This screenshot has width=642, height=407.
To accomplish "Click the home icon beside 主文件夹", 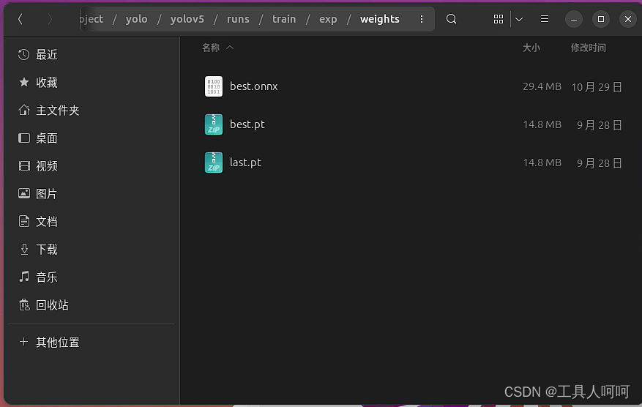I will click(x=23, y=110).
